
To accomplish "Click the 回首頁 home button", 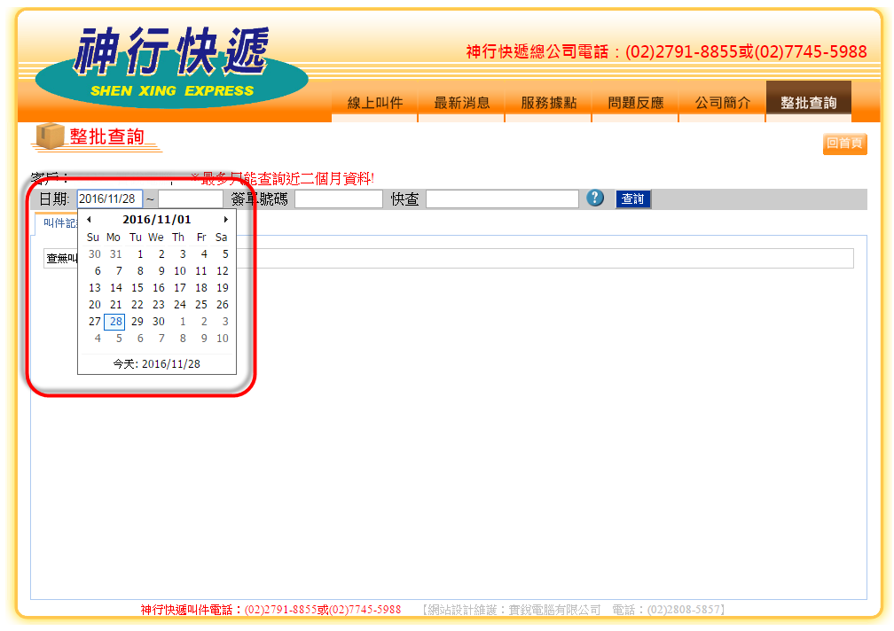I will [844, 144].
